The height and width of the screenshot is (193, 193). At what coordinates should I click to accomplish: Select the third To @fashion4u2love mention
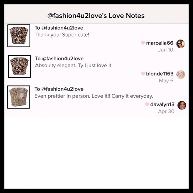pos(59,89)
